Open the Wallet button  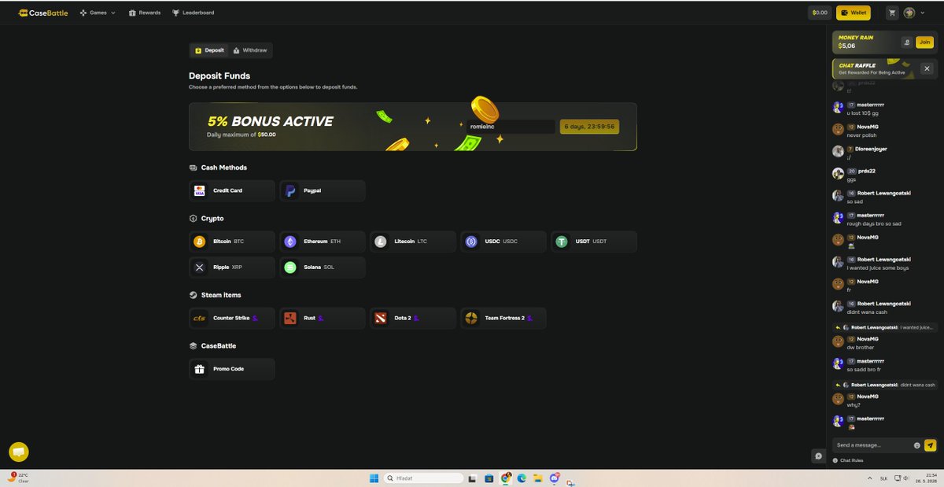pos(853,13)
